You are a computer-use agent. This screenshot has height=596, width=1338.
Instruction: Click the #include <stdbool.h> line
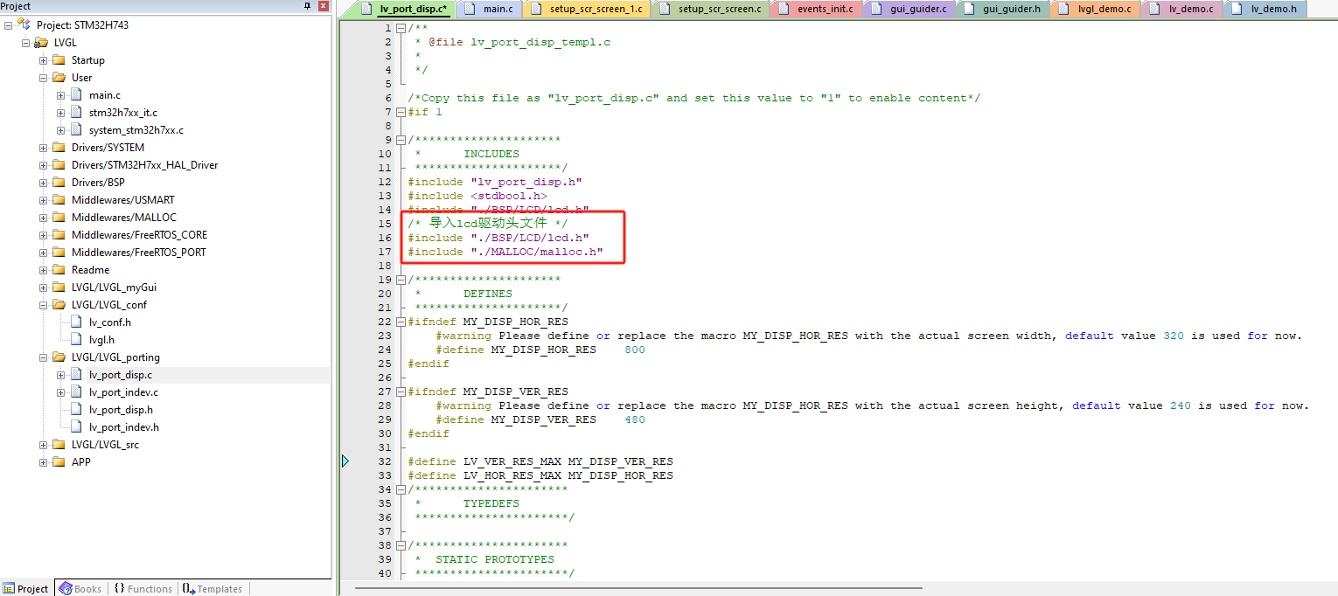click(477, 196)
